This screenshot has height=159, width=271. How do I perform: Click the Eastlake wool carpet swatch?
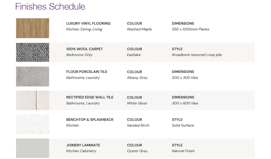pyautogui.click(x=32, y=52)
